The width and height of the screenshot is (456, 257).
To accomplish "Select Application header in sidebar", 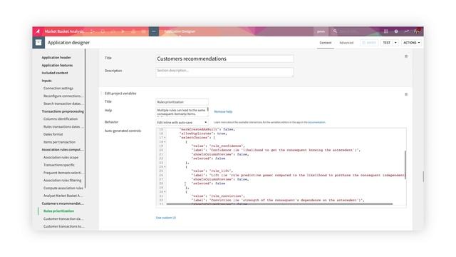I will 56,57.
